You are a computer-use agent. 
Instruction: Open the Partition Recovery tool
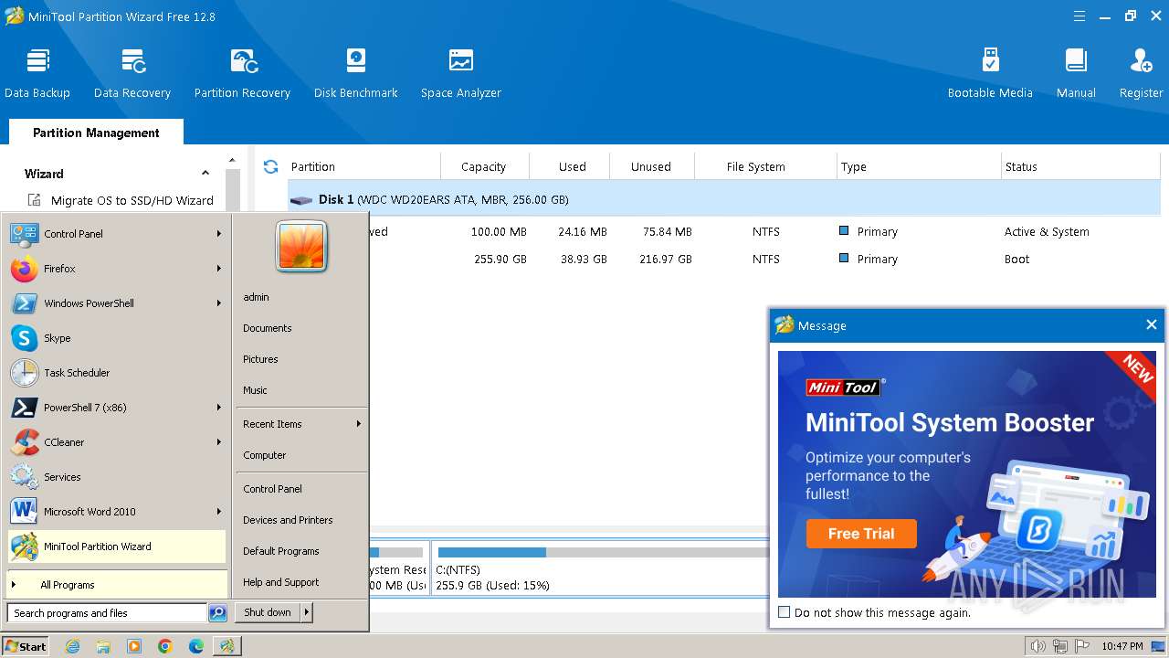coord(242,73)
